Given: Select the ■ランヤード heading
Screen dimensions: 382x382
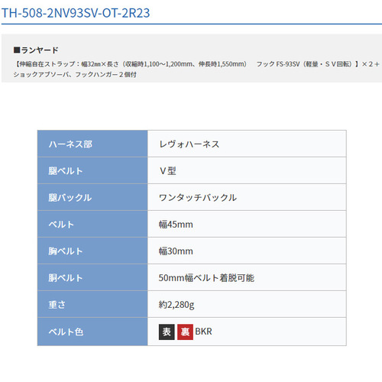Looking at the screenshot, I should tap(36, 50).
